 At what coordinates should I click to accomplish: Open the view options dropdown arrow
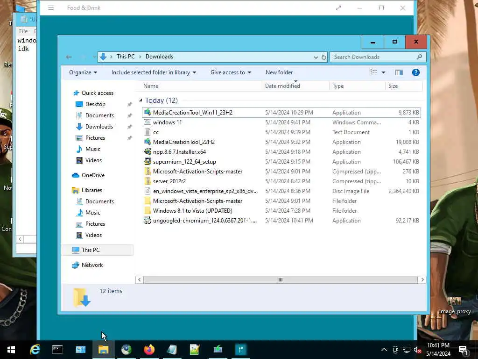384,72
